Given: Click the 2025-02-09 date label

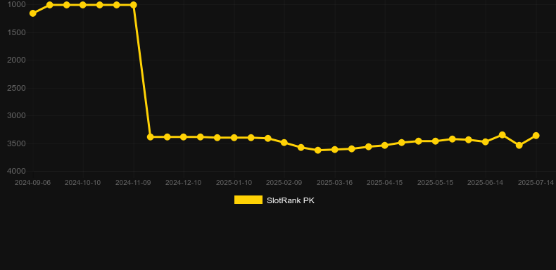Looking at the screenshot, I should (284, 183).
